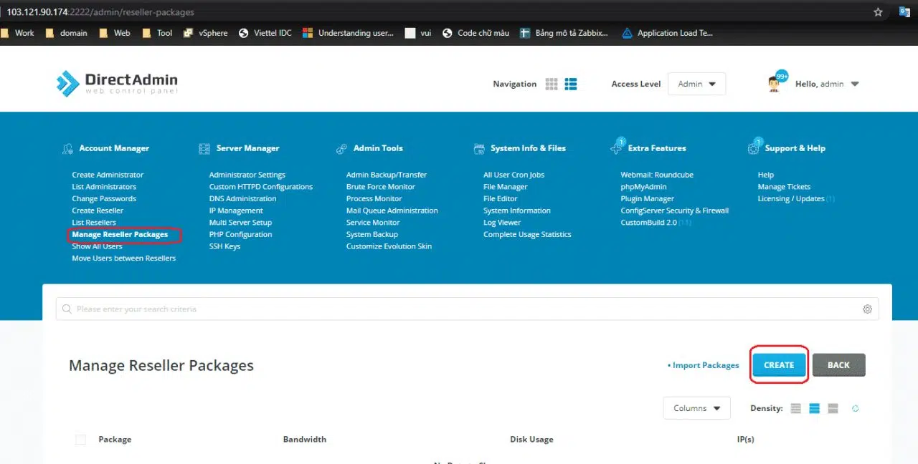Open DNS Administration
918x464 pixels.
(242, 198)
